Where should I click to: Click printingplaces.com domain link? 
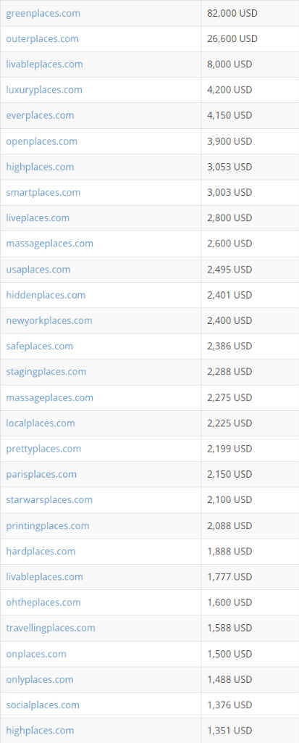pos(48,526)
